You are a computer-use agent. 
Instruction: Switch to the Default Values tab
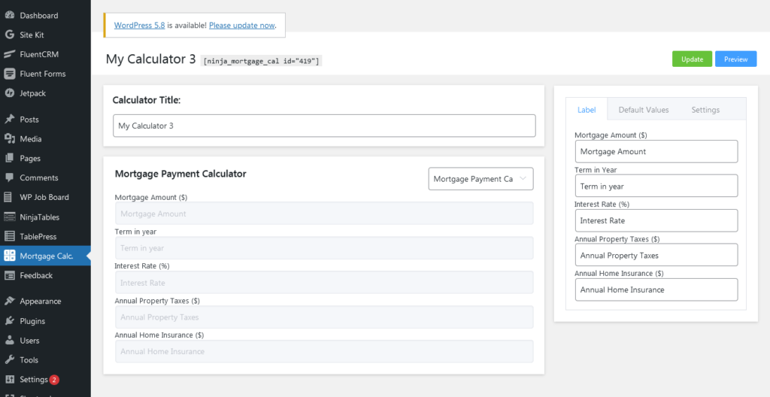coord(644,110)
